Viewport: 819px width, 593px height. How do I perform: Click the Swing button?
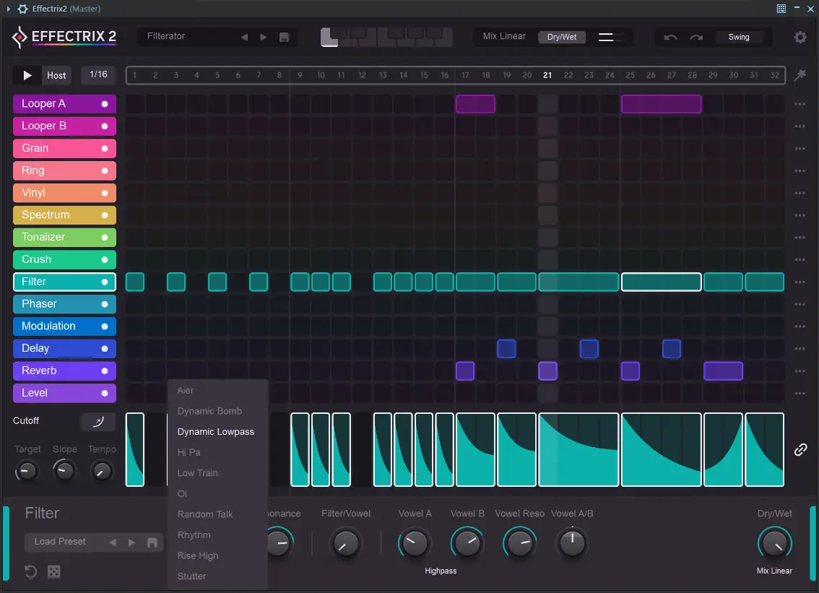739,37
